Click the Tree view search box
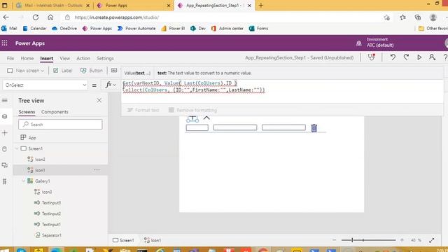Screen dimensions: 448x252 pyautogui.click(x=60, y=125)
